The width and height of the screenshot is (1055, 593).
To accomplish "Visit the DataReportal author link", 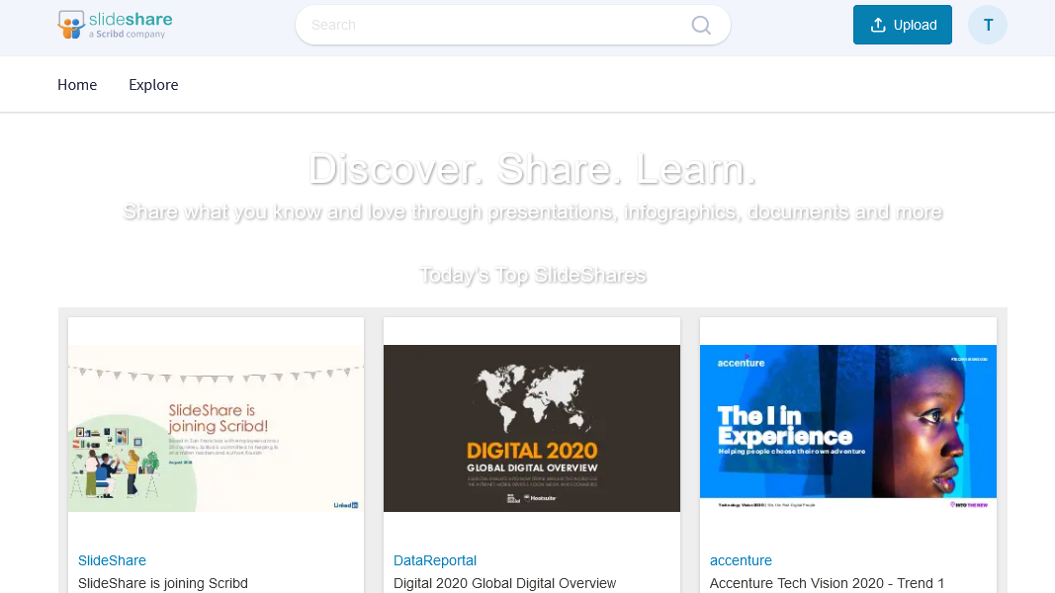I will [x=435, y=560].
